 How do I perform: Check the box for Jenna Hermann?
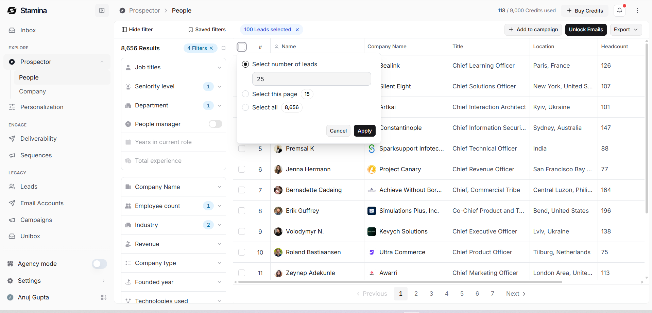(x=242, y=169)
